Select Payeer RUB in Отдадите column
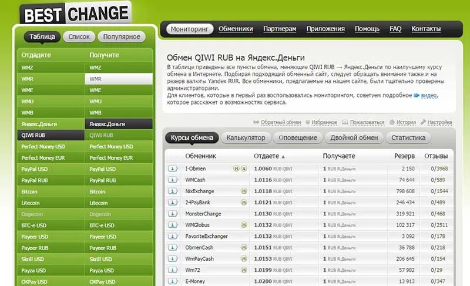 click(x=51, y=248)
